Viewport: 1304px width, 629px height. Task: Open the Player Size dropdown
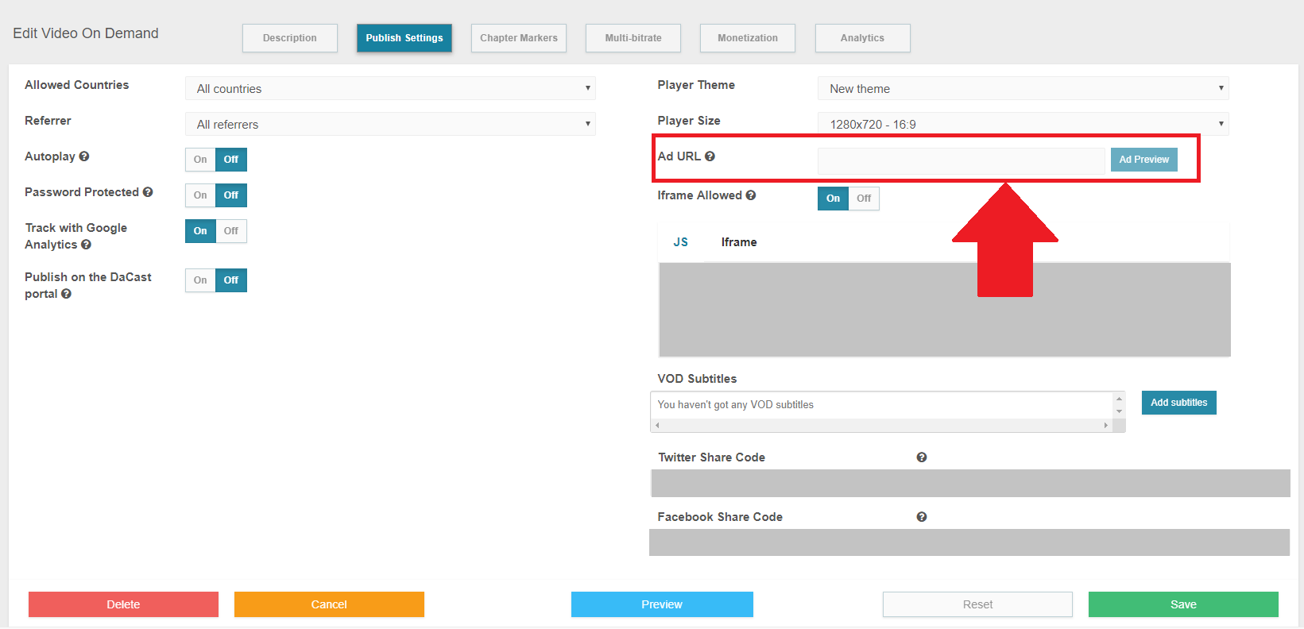pos(1023,124)
